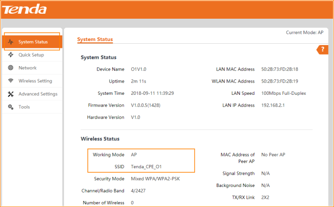This screenshot has width=334, height=207.
Task: Select the underlined System Status page tab
Action: [x=95, y=40]
